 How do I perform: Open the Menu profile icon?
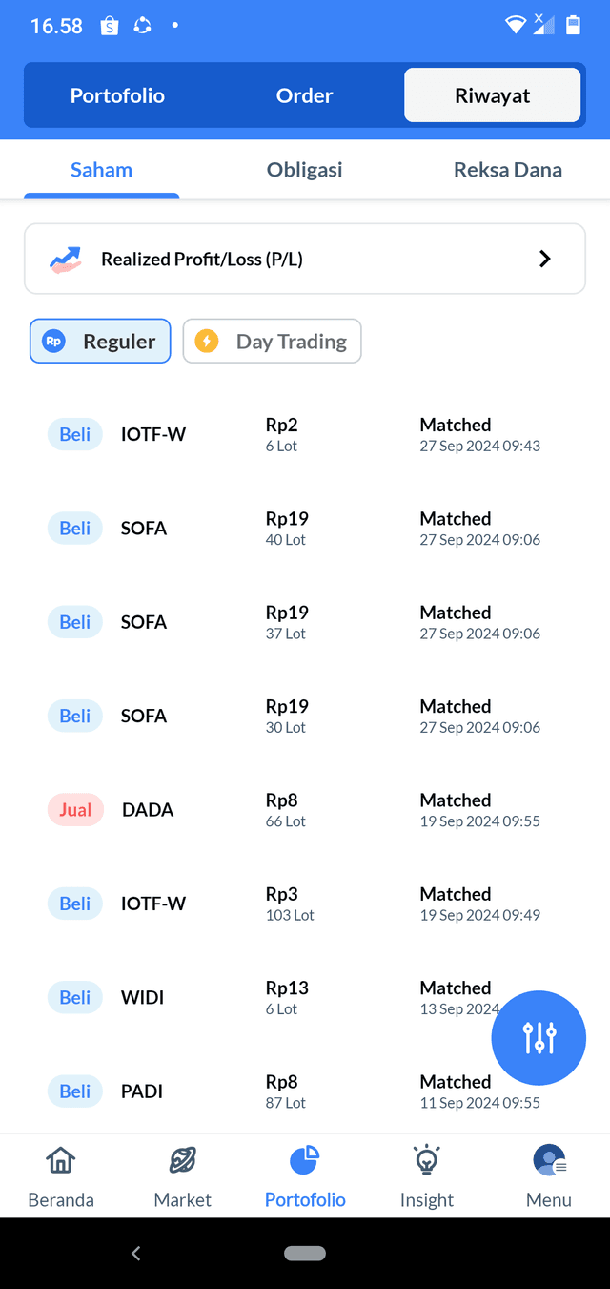tap(549, 1160)
